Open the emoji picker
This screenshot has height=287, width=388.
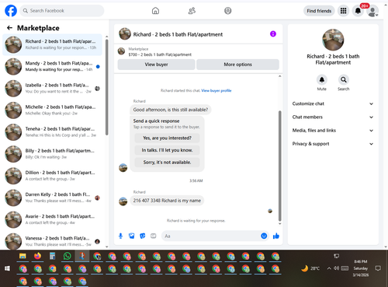pyautogui.click(x=264, y=236)
